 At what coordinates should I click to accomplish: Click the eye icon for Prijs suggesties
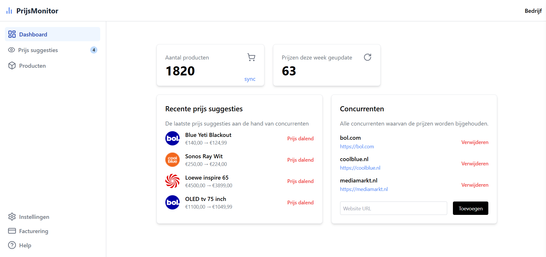coord(11,50)
